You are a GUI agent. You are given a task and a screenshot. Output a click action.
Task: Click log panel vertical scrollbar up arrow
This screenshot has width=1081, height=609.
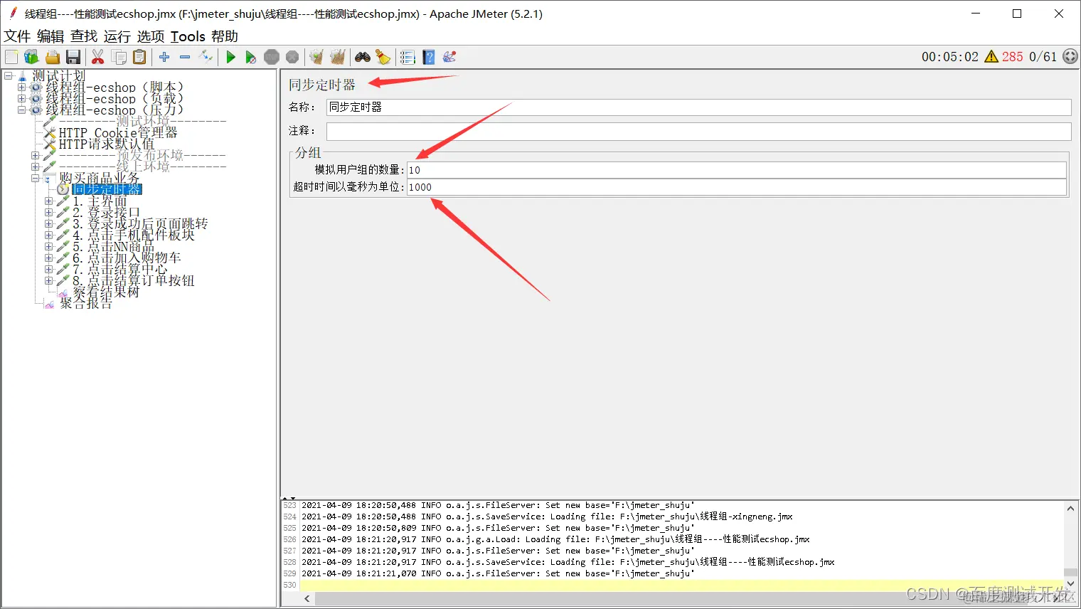coord(1070,508)
